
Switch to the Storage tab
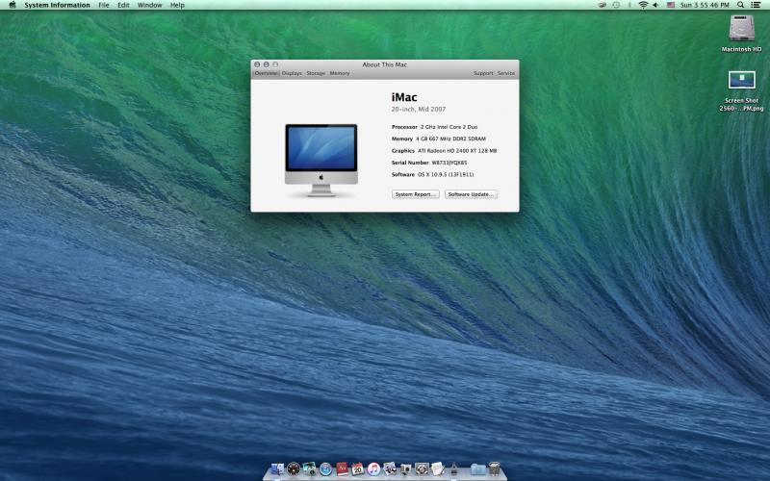pos(316,73)
